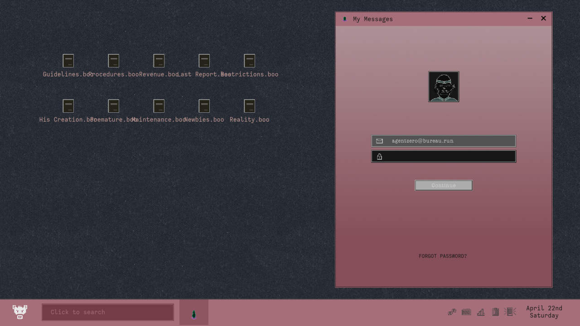Open the Revenue.boo desktop file
The width and height of the screenshot is (580, 326).
[x=159, y=61]
